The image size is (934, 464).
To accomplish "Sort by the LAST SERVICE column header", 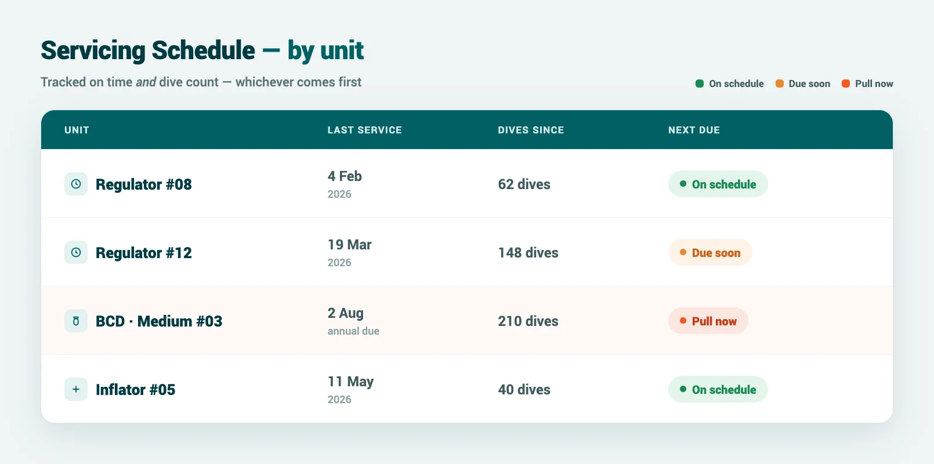I will pyautogui.click(x=364, y=130).
